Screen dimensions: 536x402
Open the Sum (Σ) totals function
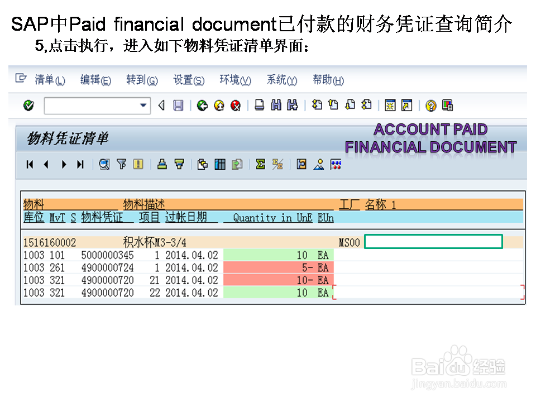(x=260, y=165)
